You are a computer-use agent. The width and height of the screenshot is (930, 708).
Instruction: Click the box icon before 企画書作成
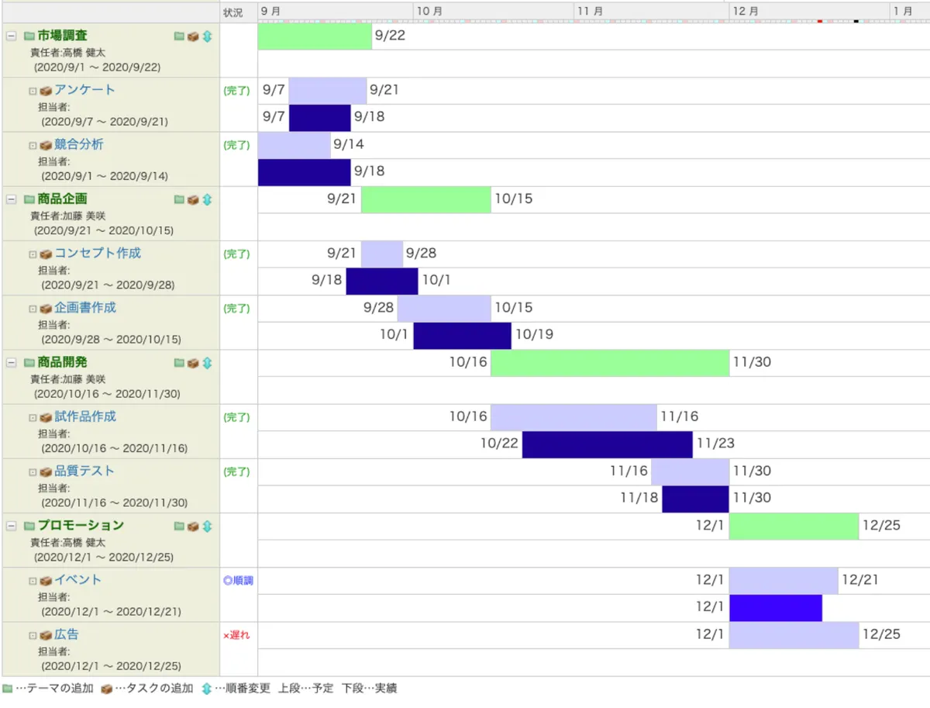[x=46, y=309]
